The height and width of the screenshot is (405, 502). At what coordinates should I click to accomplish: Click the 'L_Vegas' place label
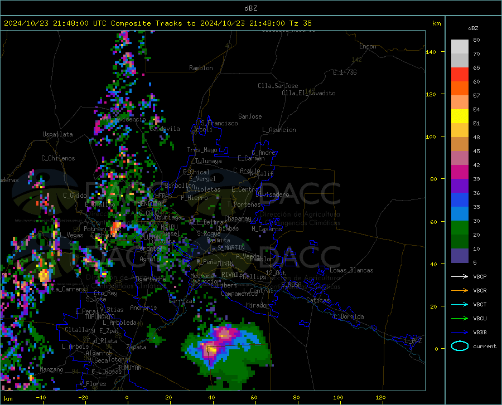pos(71,235)
